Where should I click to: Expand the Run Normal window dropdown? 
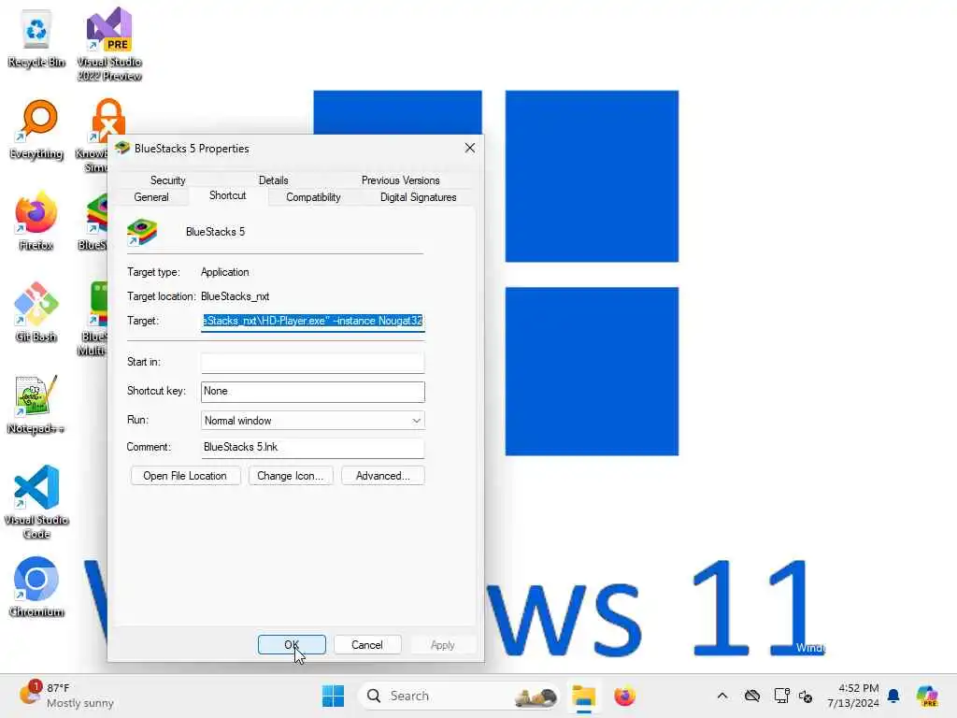pyautogui.click(x=312, y=421)
